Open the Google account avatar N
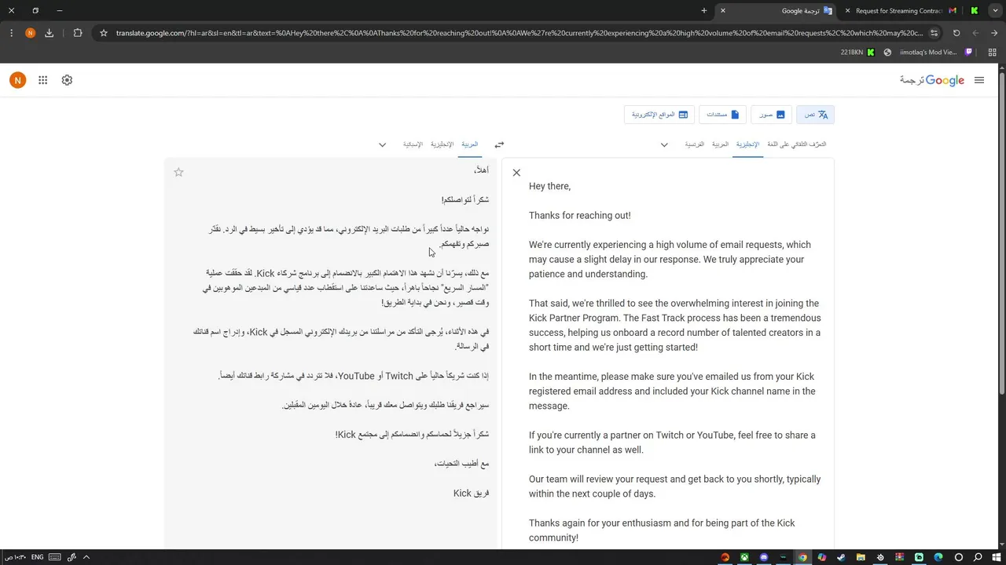Image resolution: width=1006 pixels, height=565 pixels. point(17,80)
